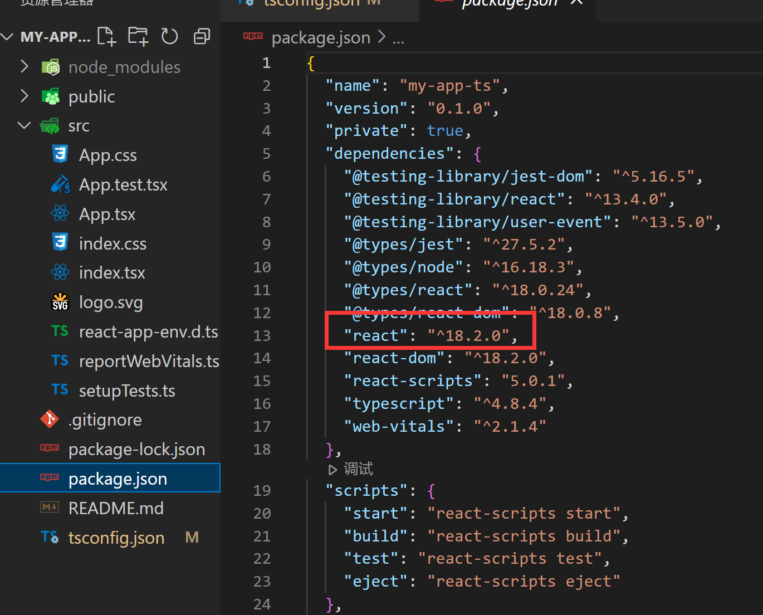The height and width of the screenshot is (615, 763).
Task: Collapse the MY-APP project section
Action: (x=7, y=37)
